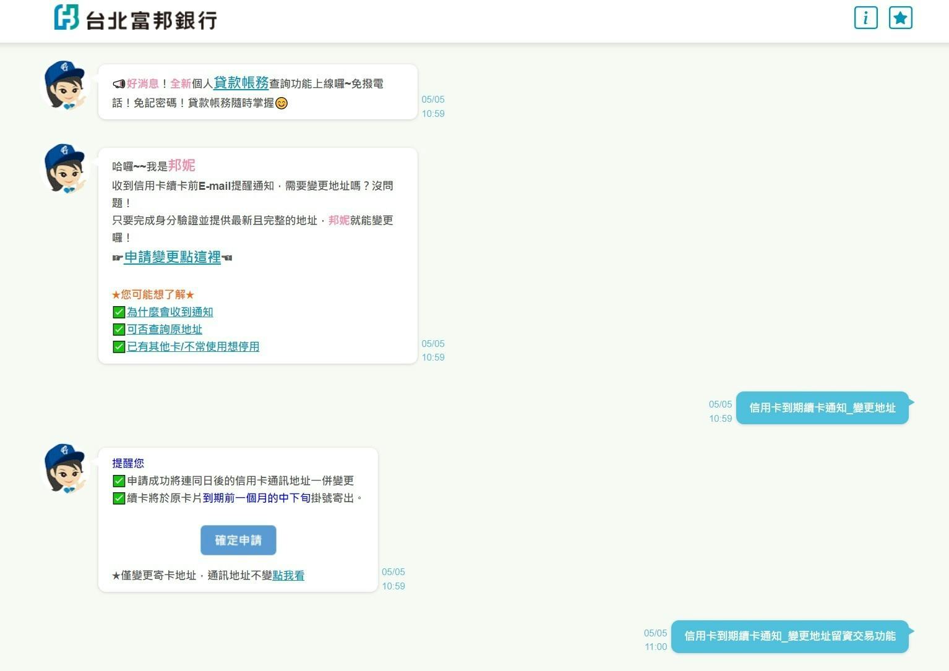Click the avatar beside the 好消息 loan announcement
This screenshot has width=949, height=671.
(x=65, y=85)
